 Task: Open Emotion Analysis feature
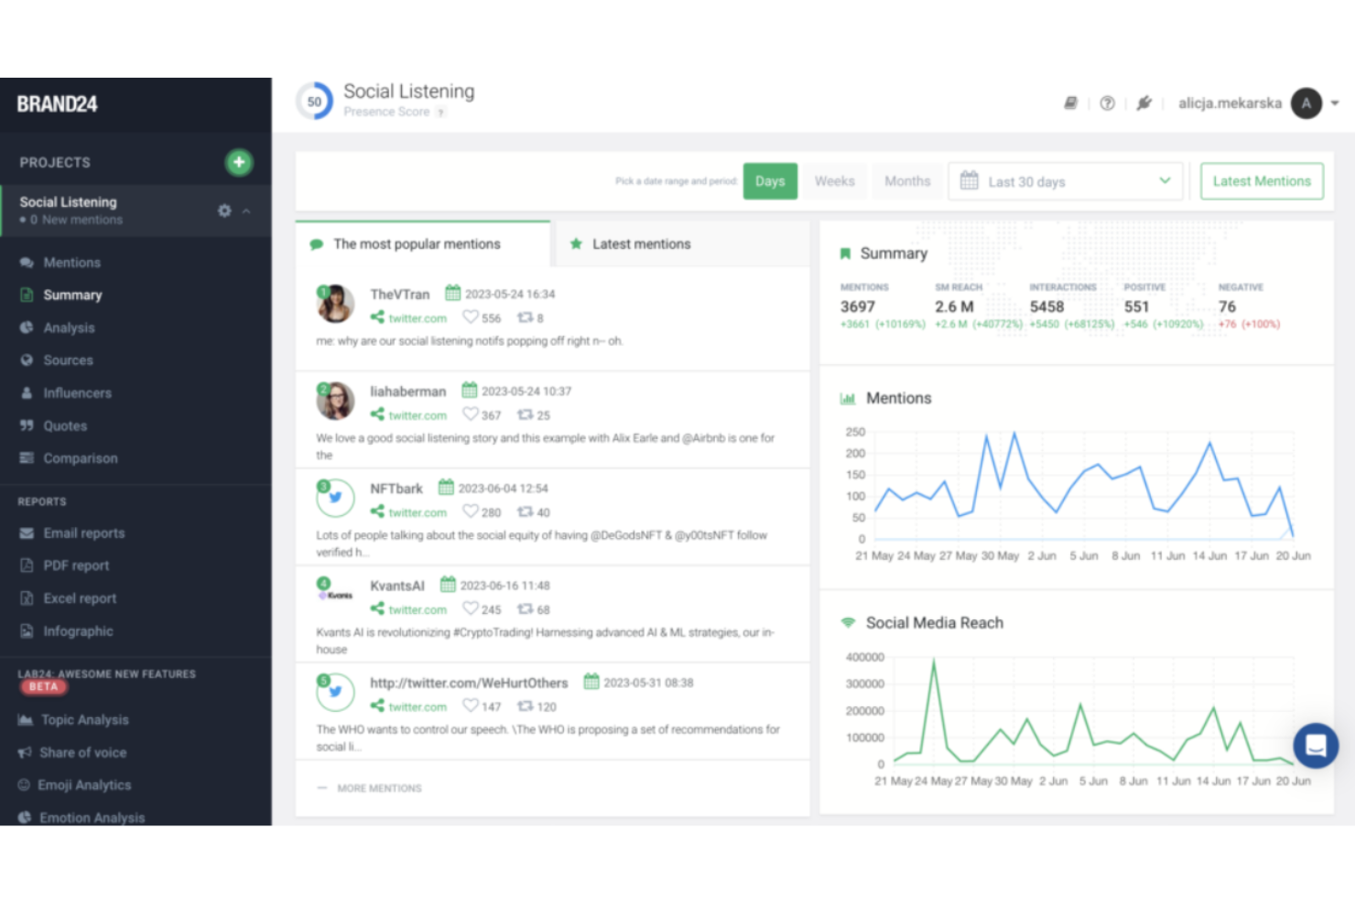tap(92, 818)
